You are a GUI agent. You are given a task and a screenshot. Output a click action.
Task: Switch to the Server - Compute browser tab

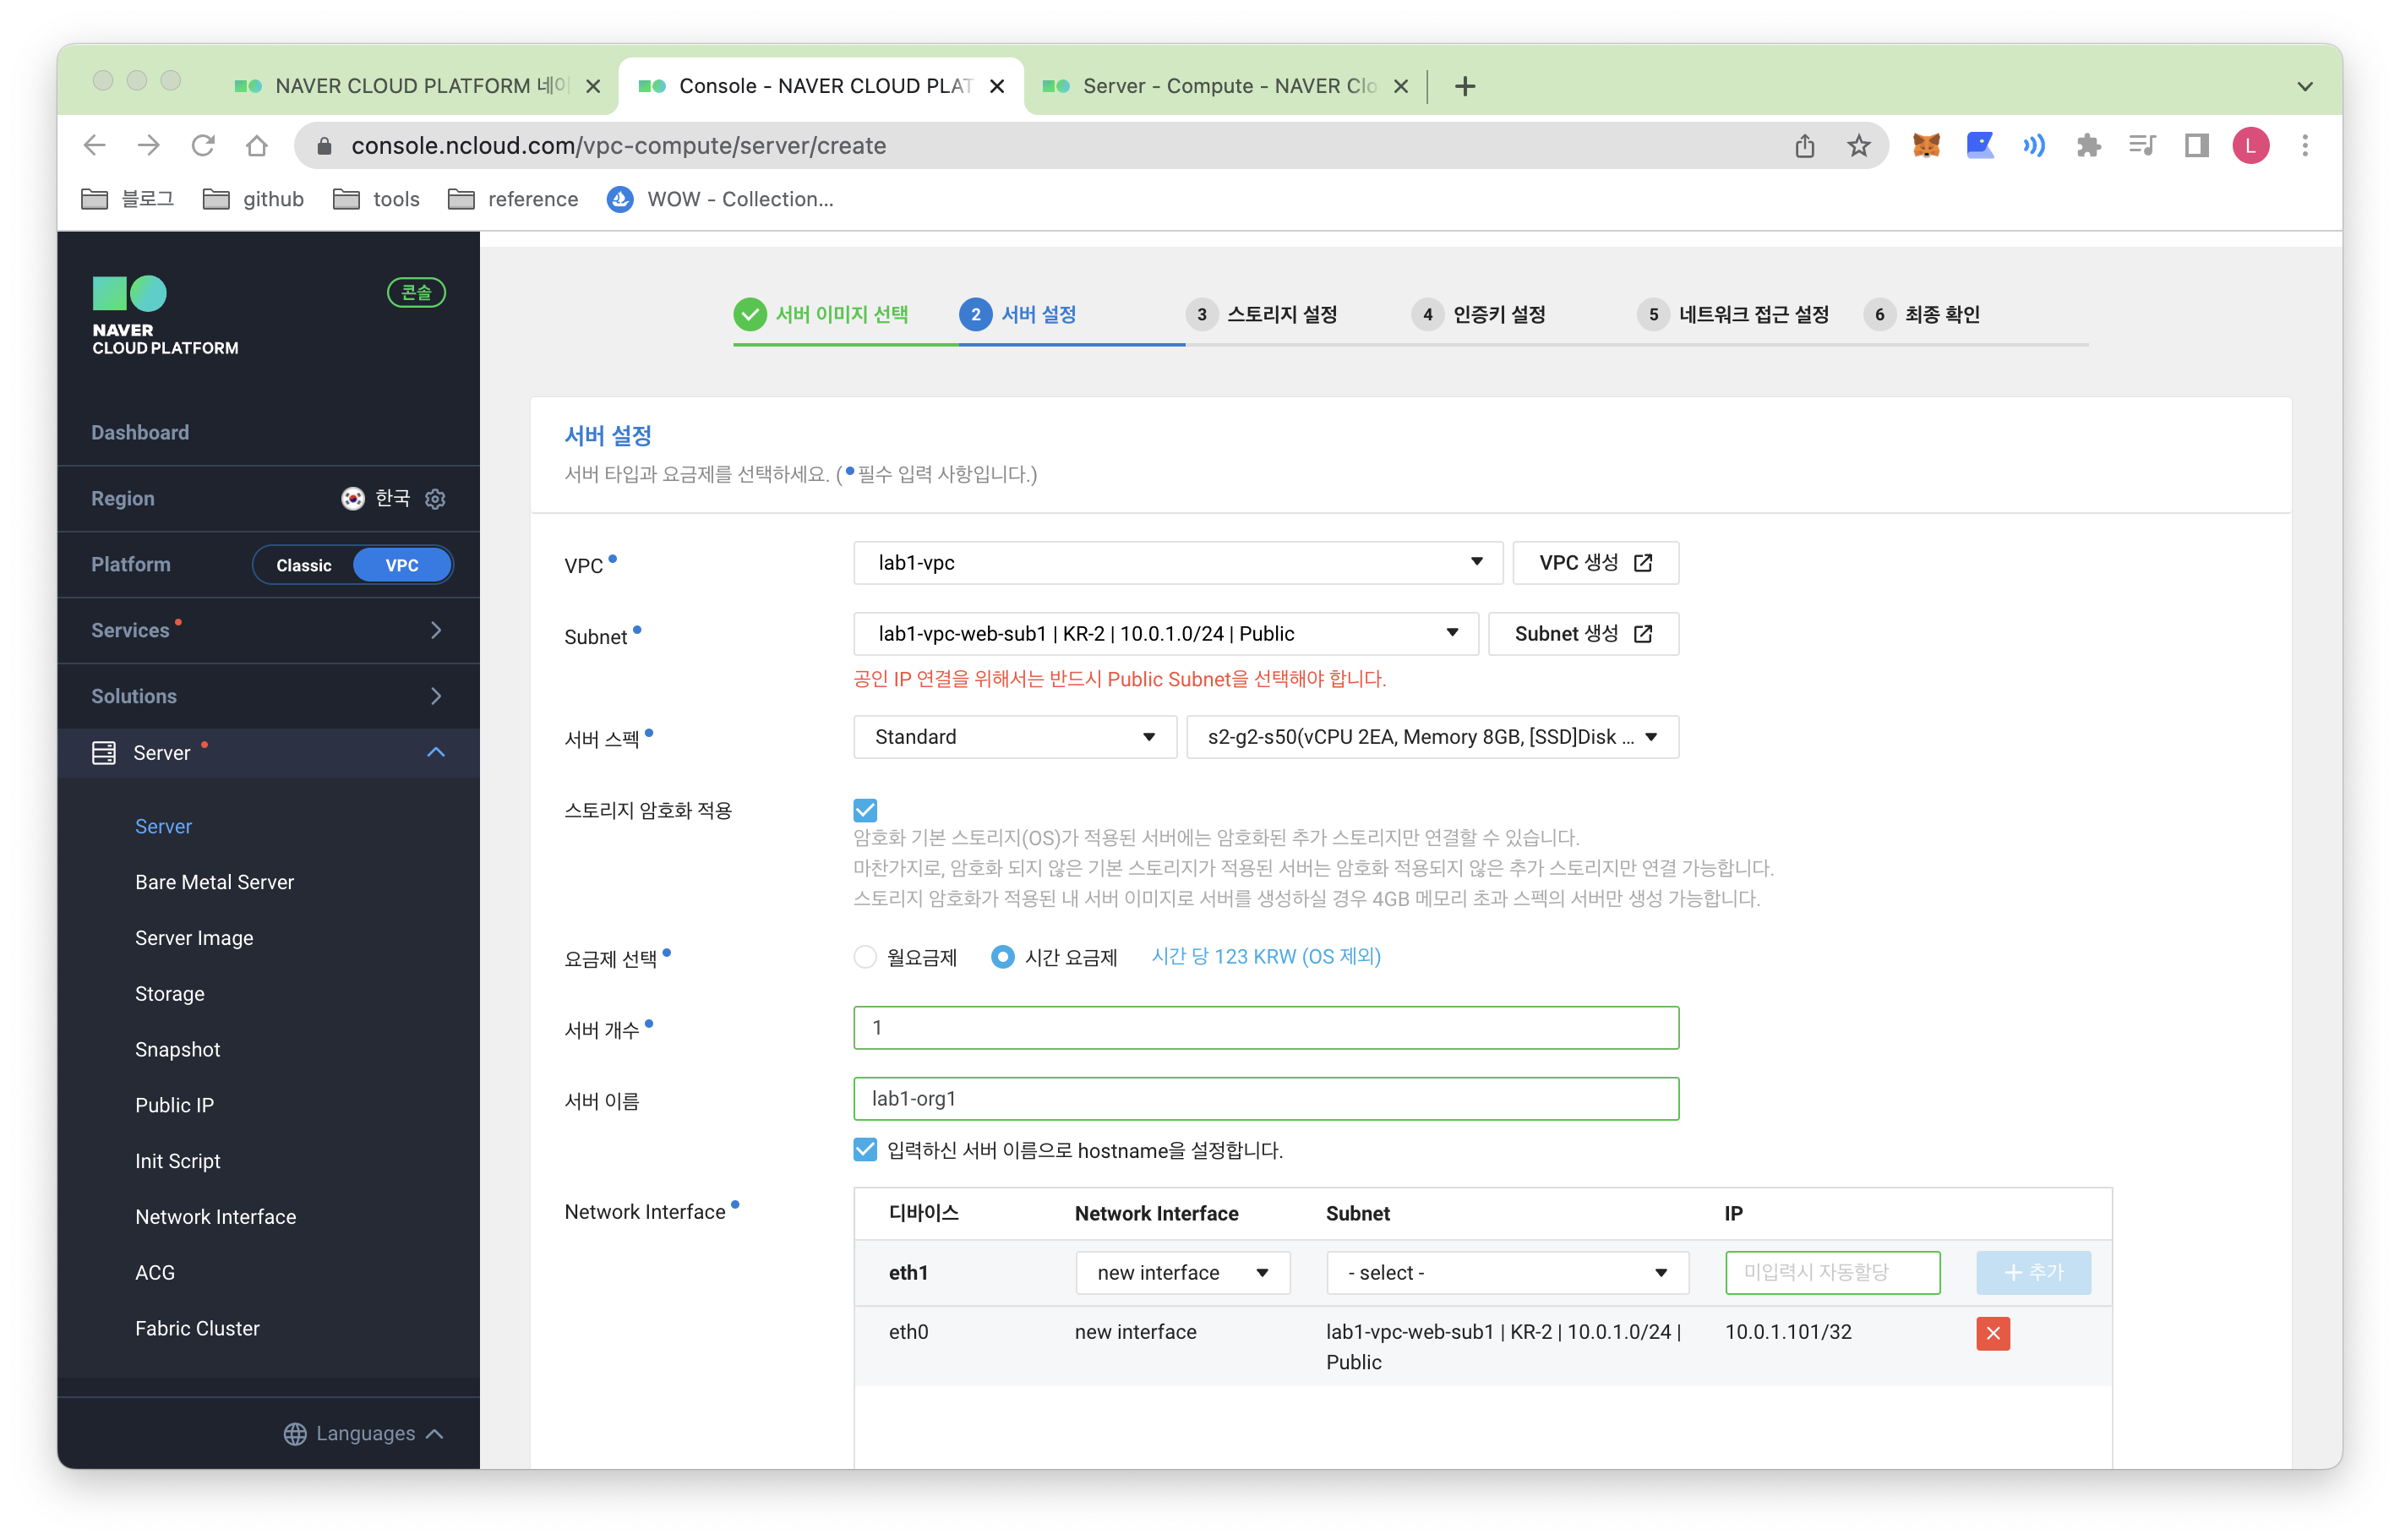click(1228, 86)
